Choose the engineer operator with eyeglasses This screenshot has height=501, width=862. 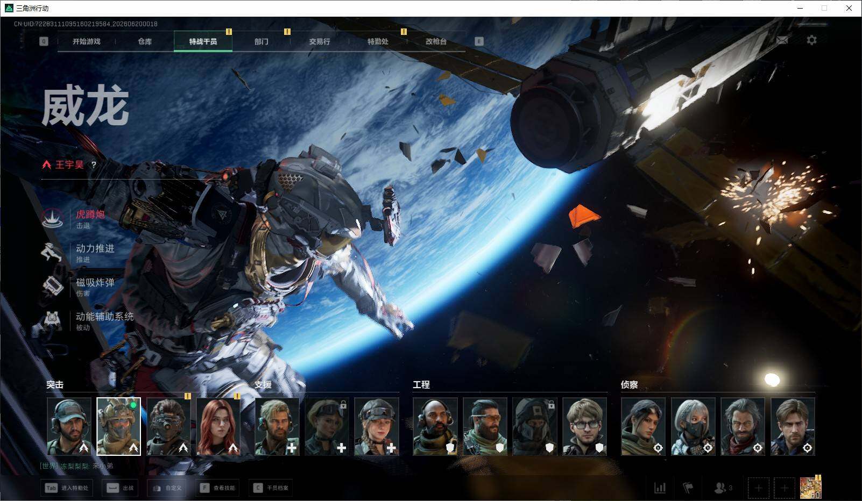click(585, 426)
